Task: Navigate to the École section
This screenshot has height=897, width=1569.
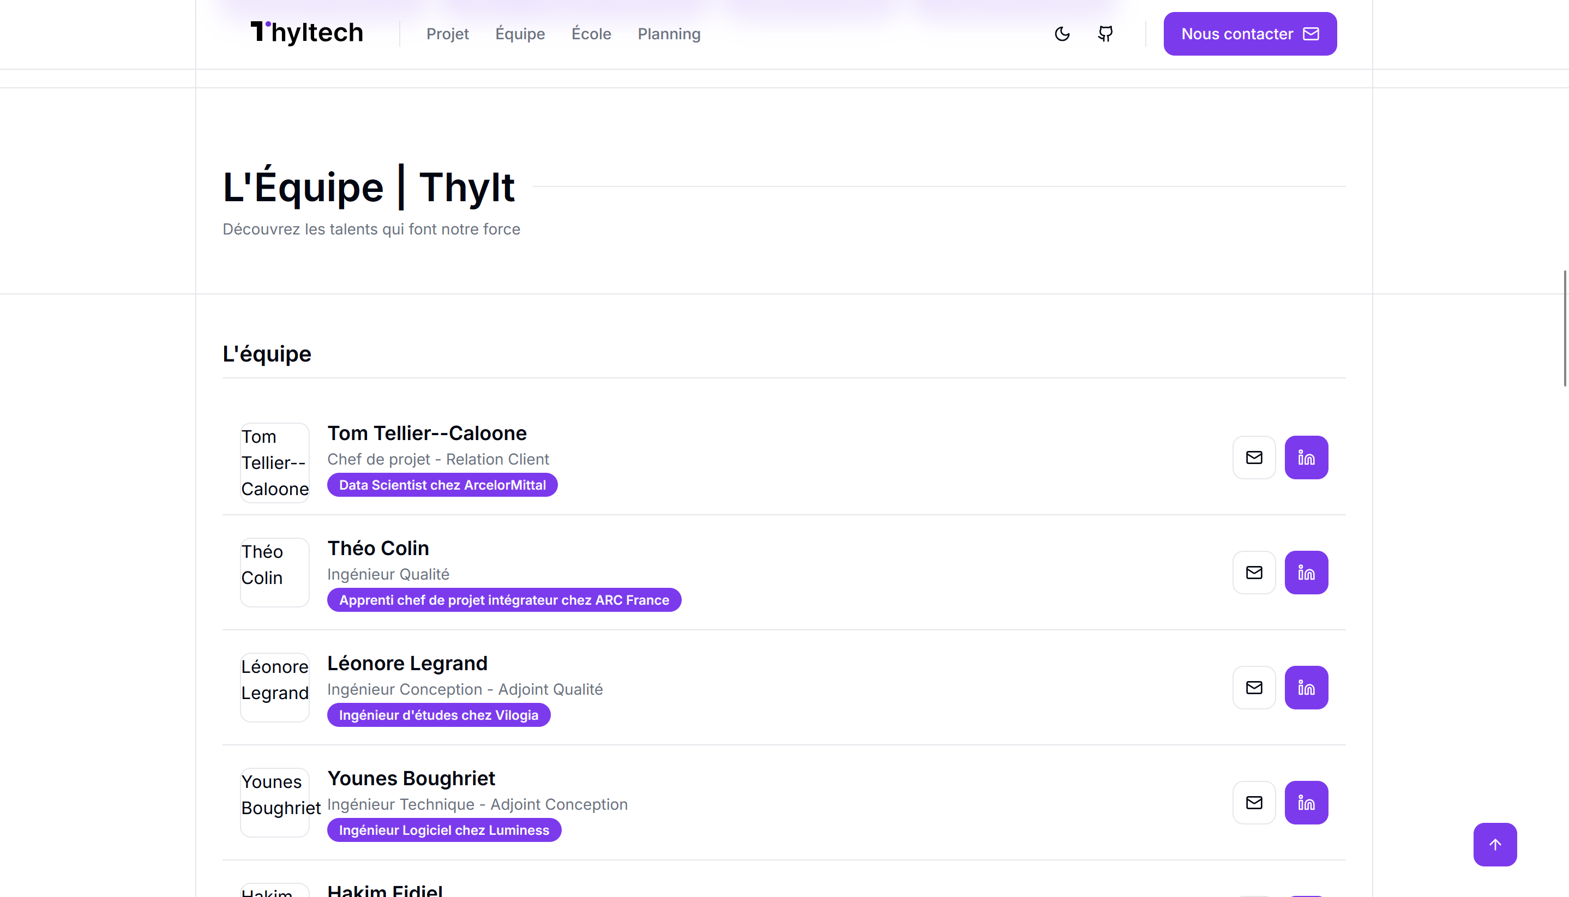Action: click(x=591, y=34)
